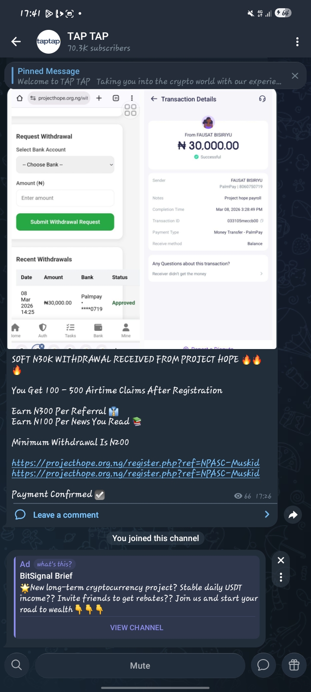Tap the back arrow to leave the channel

(x=16, y=42)
